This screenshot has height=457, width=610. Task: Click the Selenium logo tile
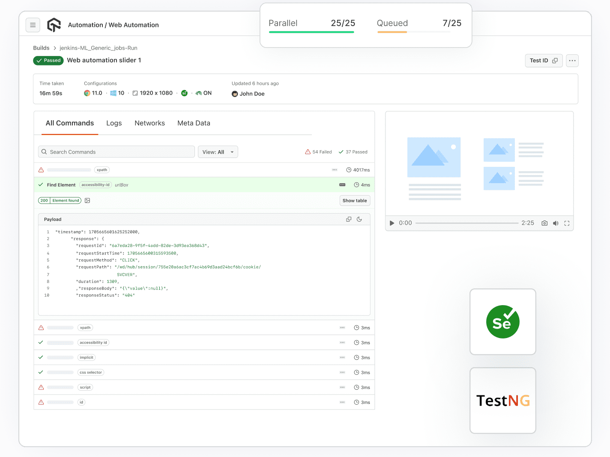(x=502, y=322)
